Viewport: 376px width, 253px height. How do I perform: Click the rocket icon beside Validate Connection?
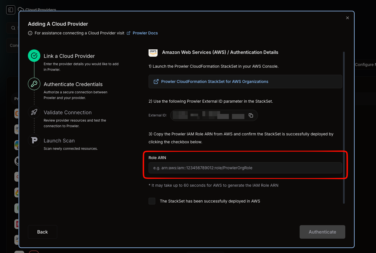[x=34, y=112]
